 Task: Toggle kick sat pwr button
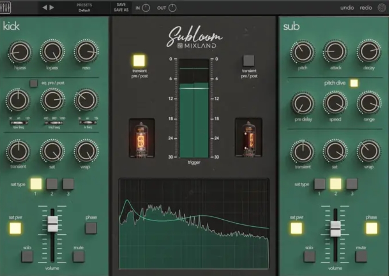point(15,228)
